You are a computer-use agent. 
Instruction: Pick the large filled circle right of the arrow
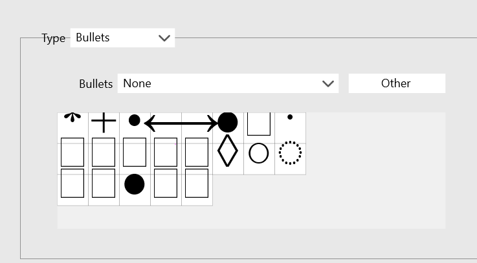click(228, 122)
